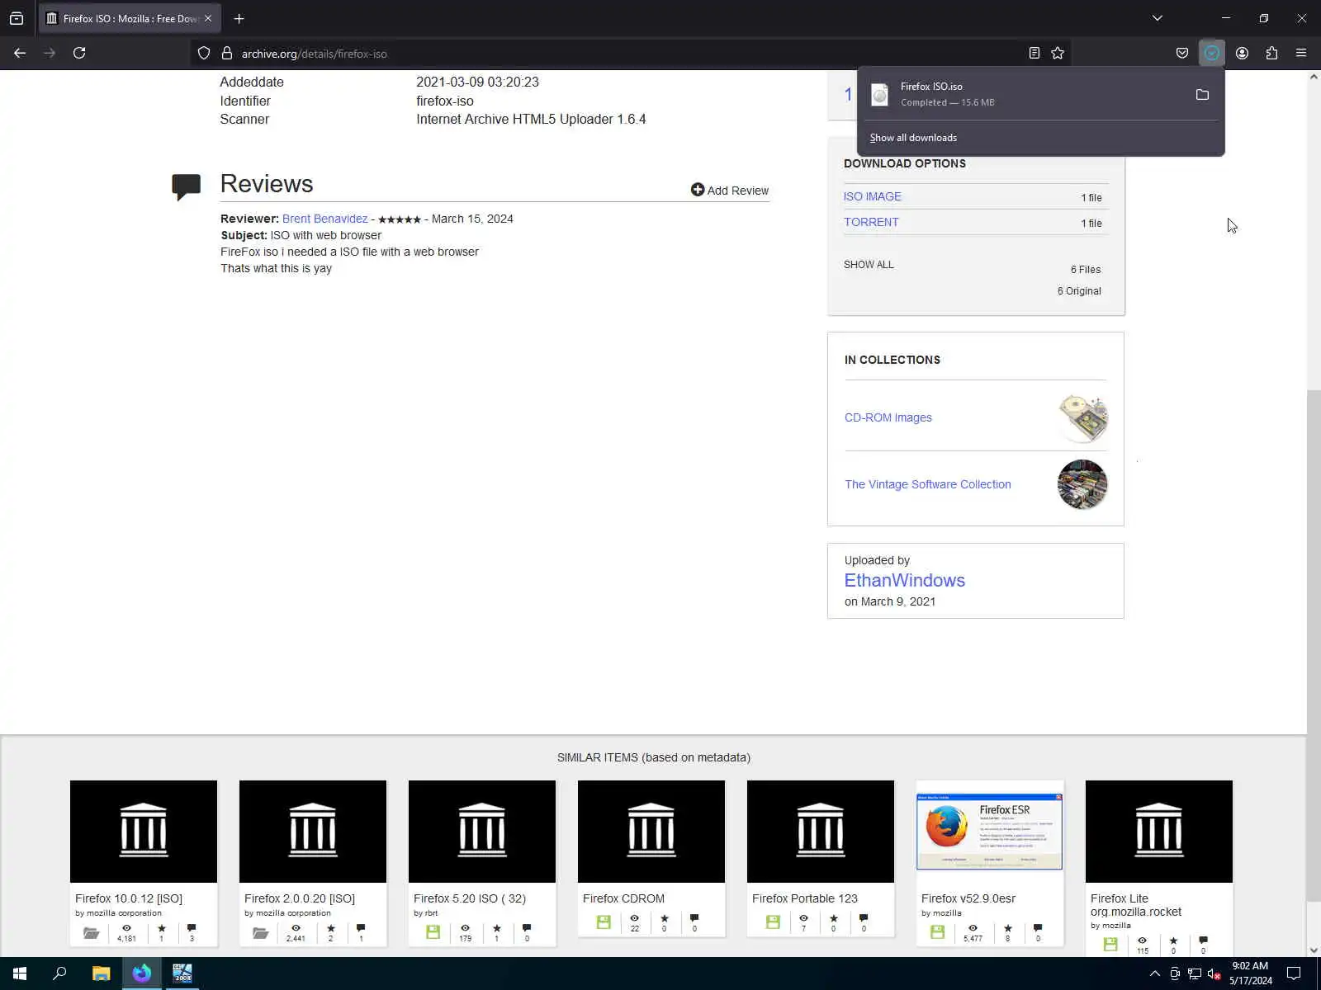Reload the current page
Image resolution: width=1321 pixels, height=990 pixels.
tap(79, 53)
